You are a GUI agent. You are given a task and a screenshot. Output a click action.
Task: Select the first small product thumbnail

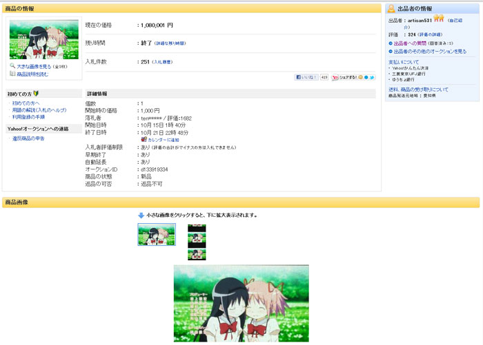157,234
